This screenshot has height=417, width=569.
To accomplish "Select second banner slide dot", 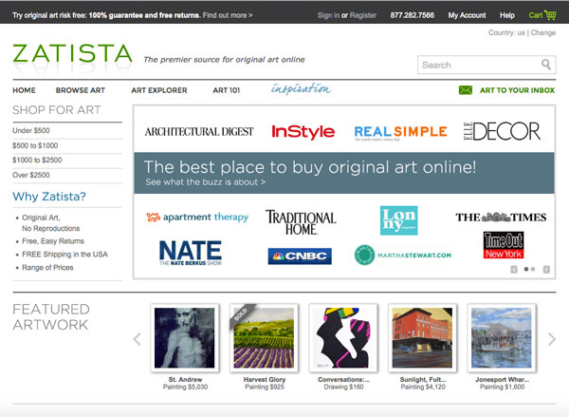I will [x=533, y=270].
